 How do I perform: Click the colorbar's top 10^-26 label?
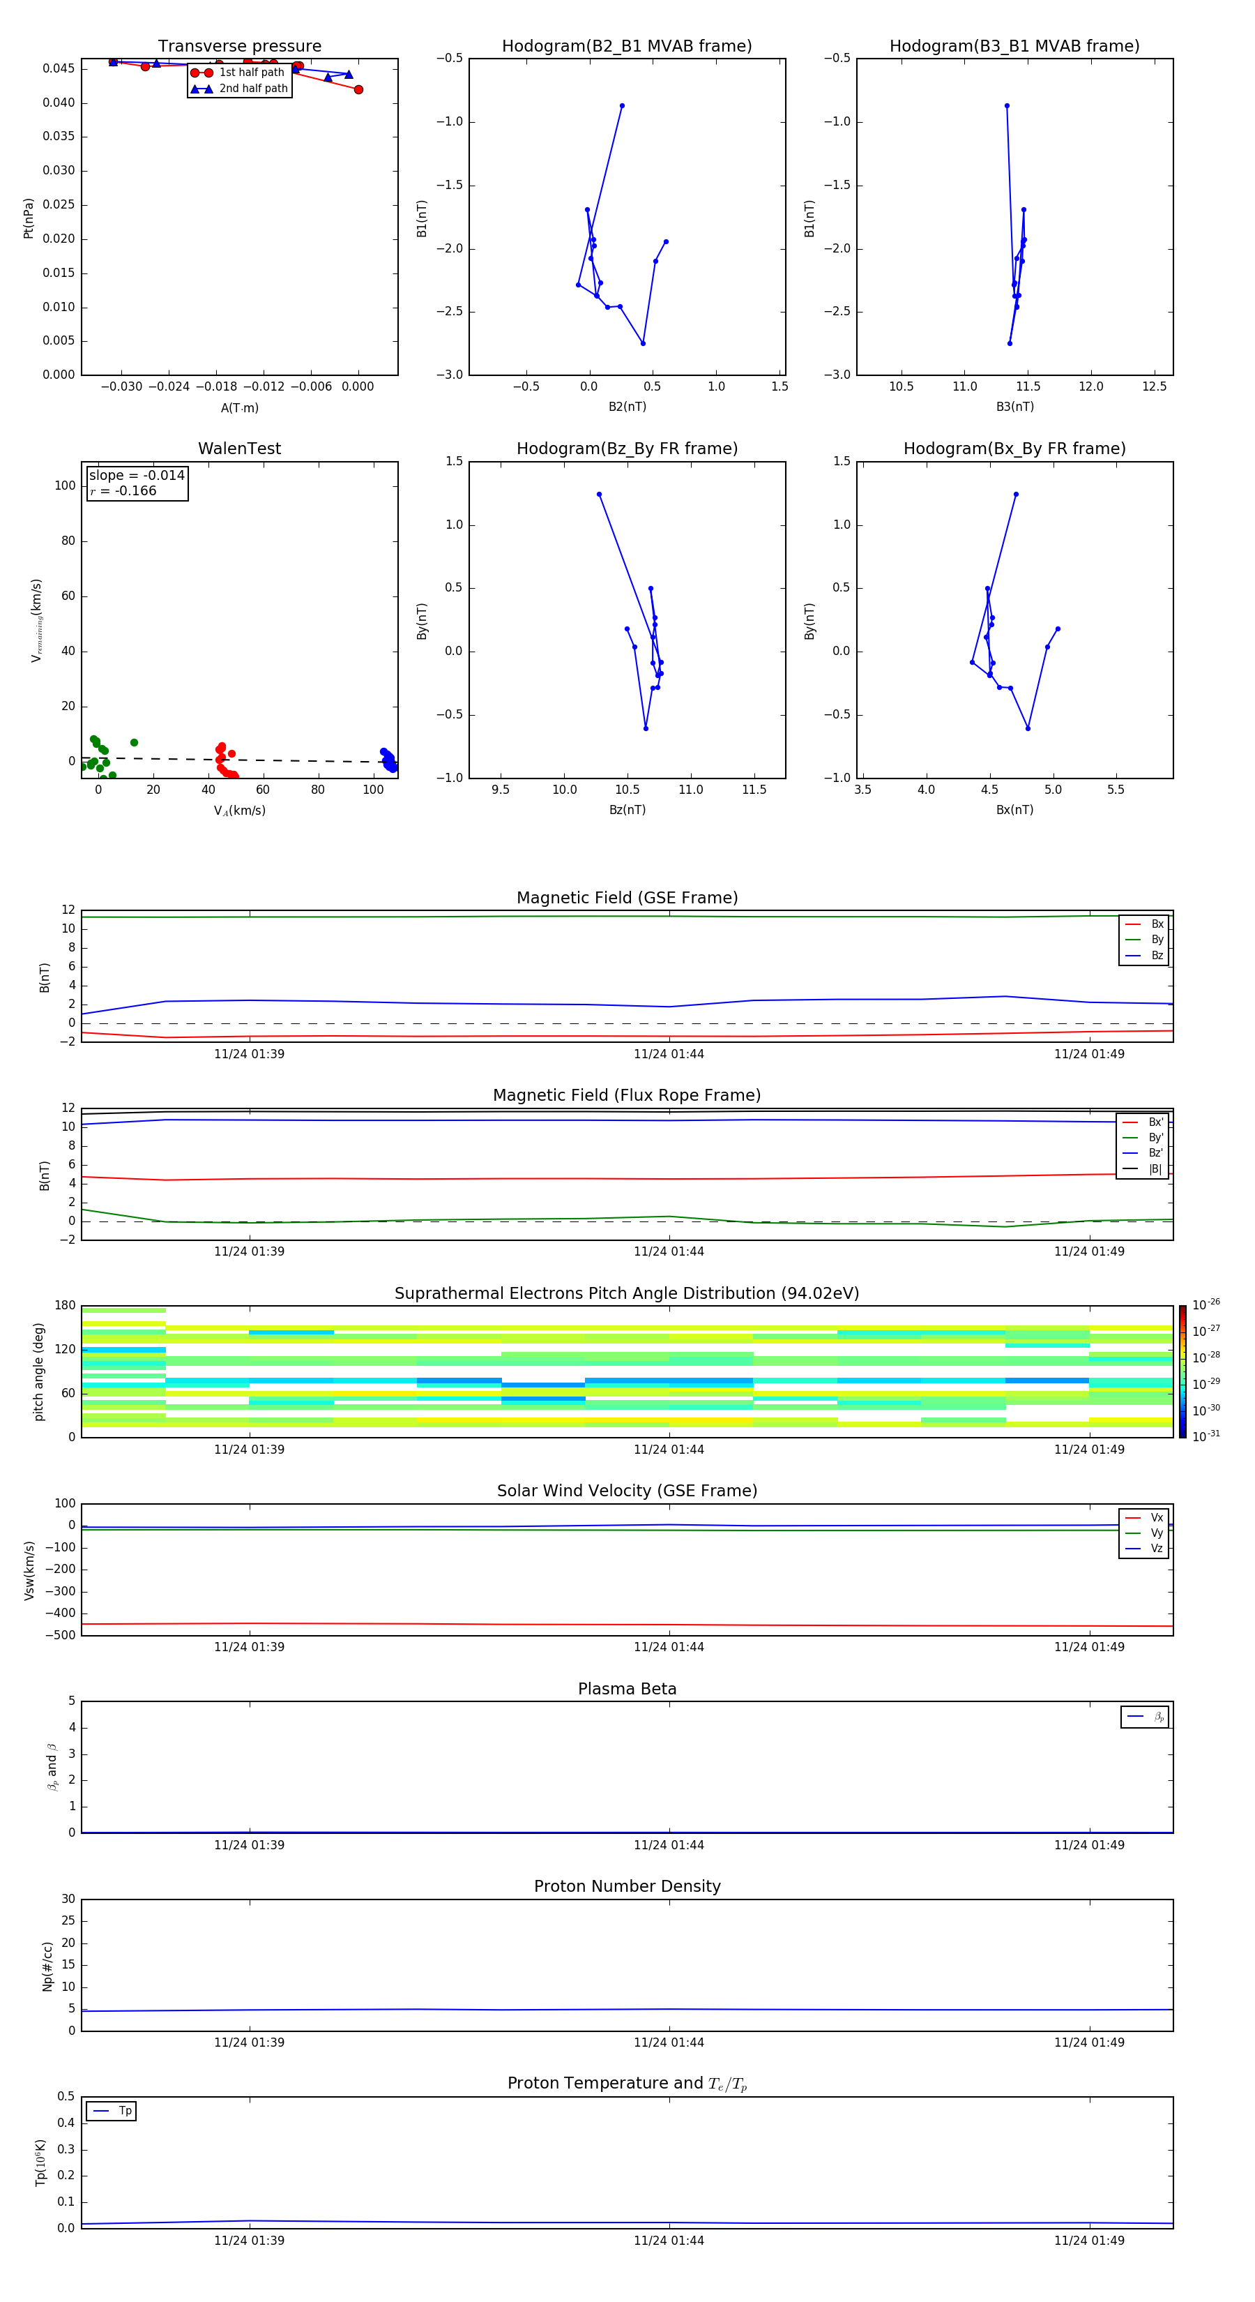coord(1206,1304)
